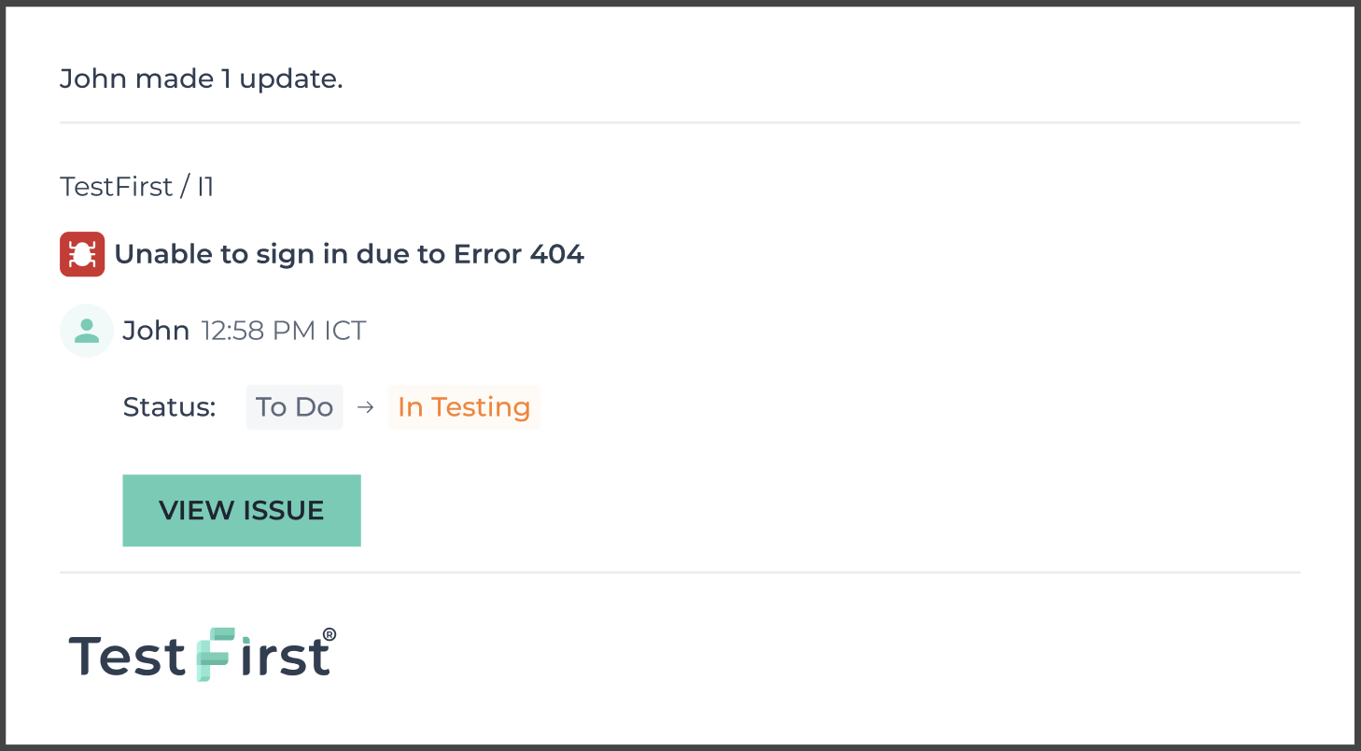The width and height of the screenshot is (1361, 751).
Task: Click the word 'Test' in the bottom logo
Action: click(127, 655)
